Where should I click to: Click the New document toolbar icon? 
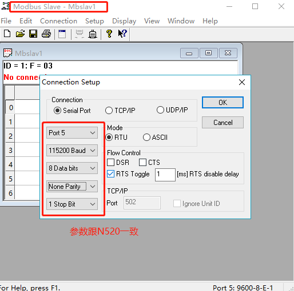(x=7, y=34)
